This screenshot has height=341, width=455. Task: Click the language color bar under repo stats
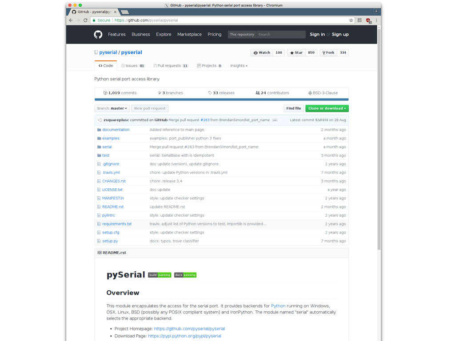pyautogui.click(x=221, y=99)
